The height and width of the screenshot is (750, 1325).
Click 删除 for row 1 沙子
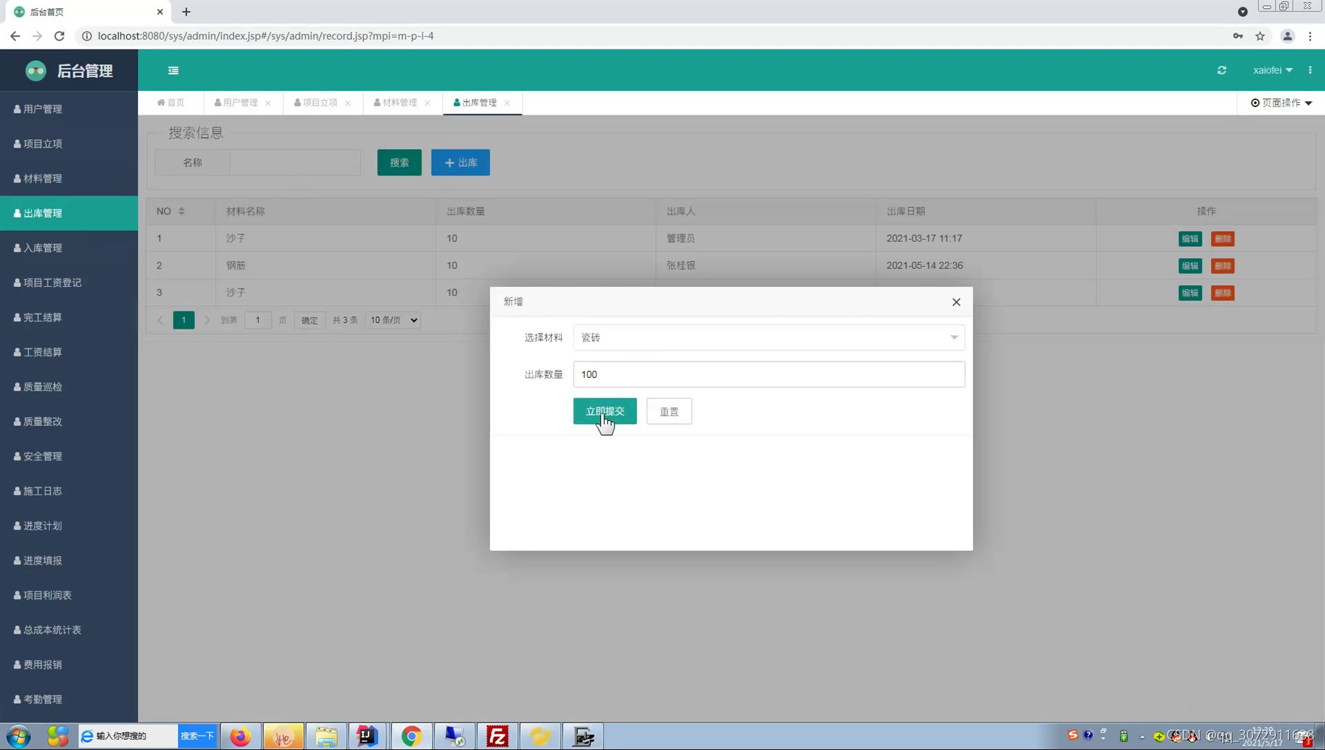coord(1222,239)
